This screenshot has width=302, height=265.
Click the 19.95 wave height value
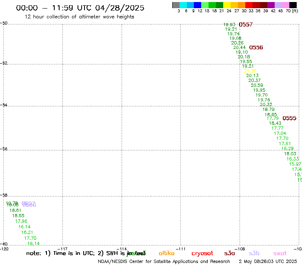tap(259, 90)
